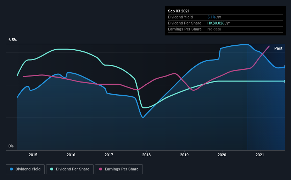This screenshot has width=291, height=180.
Task: Toggle the Dividend Yield legend button
Action: coord(25,169)
